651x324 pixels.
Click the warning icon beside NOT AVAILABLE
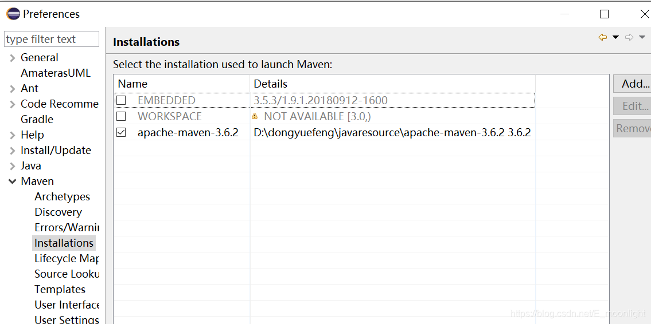point(255,117)
